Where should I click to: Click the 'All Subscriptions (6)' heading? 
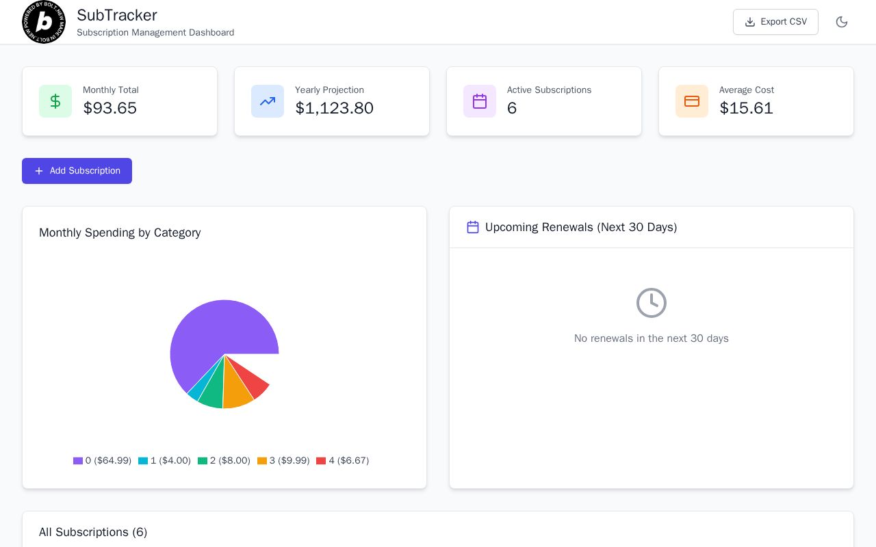click(93, 532)
